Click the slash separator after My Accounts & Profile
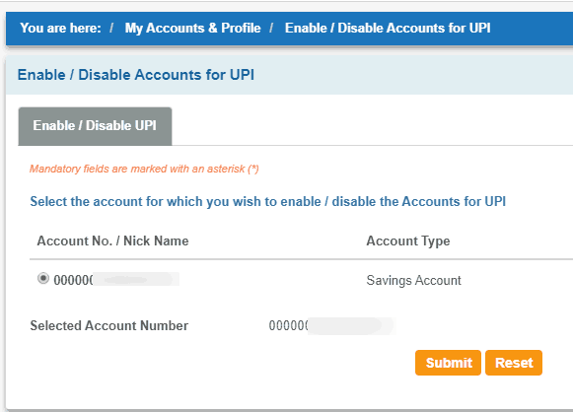The image size is (573, 412). pyautogui.click(x=271, y=29)
